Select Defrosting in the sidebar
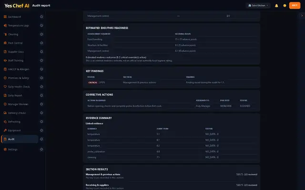The width and height of the screenshot is (305, 190). 20,122
